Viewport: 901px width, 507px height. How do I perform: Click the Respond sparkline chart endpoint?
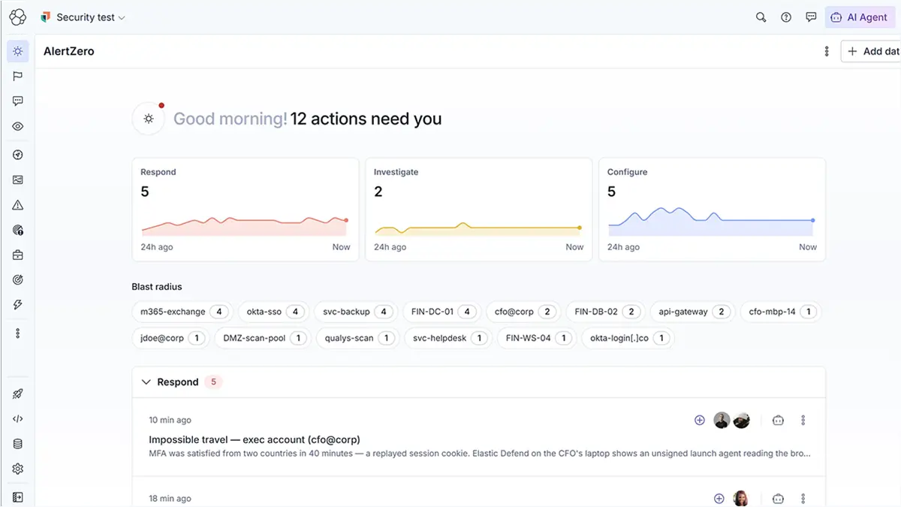pos(346,220)
